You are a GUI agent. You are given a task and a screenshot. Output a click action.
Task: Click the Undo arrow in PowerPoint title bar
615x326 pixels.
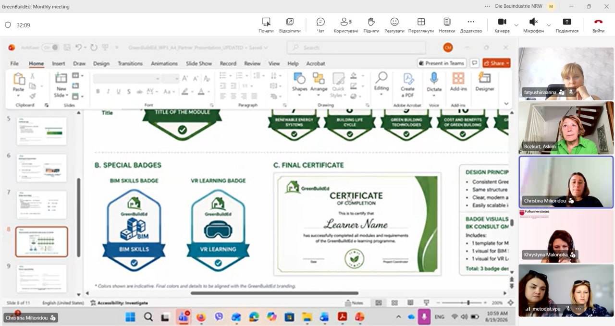click(x=78, y=48)
